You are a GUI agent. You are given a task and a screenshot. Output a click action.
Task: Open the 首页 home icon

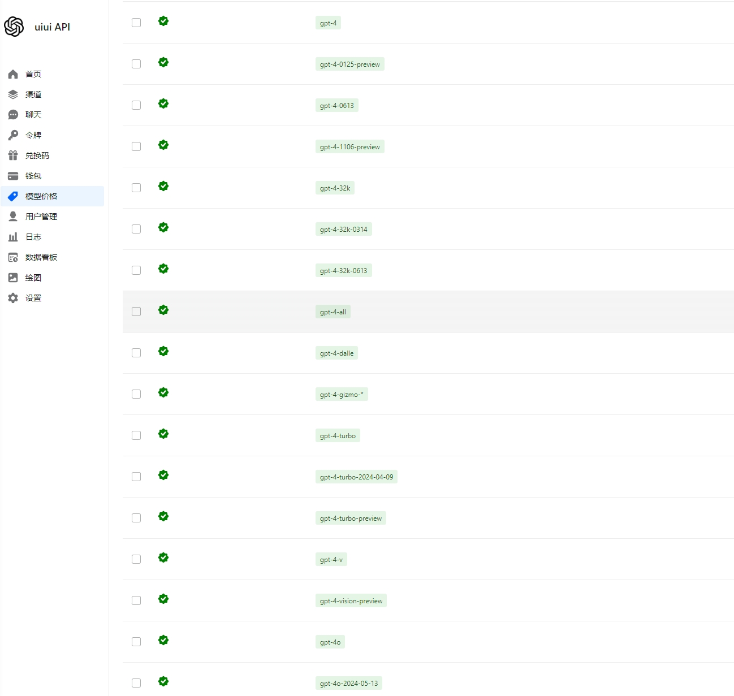coord(13,74)
